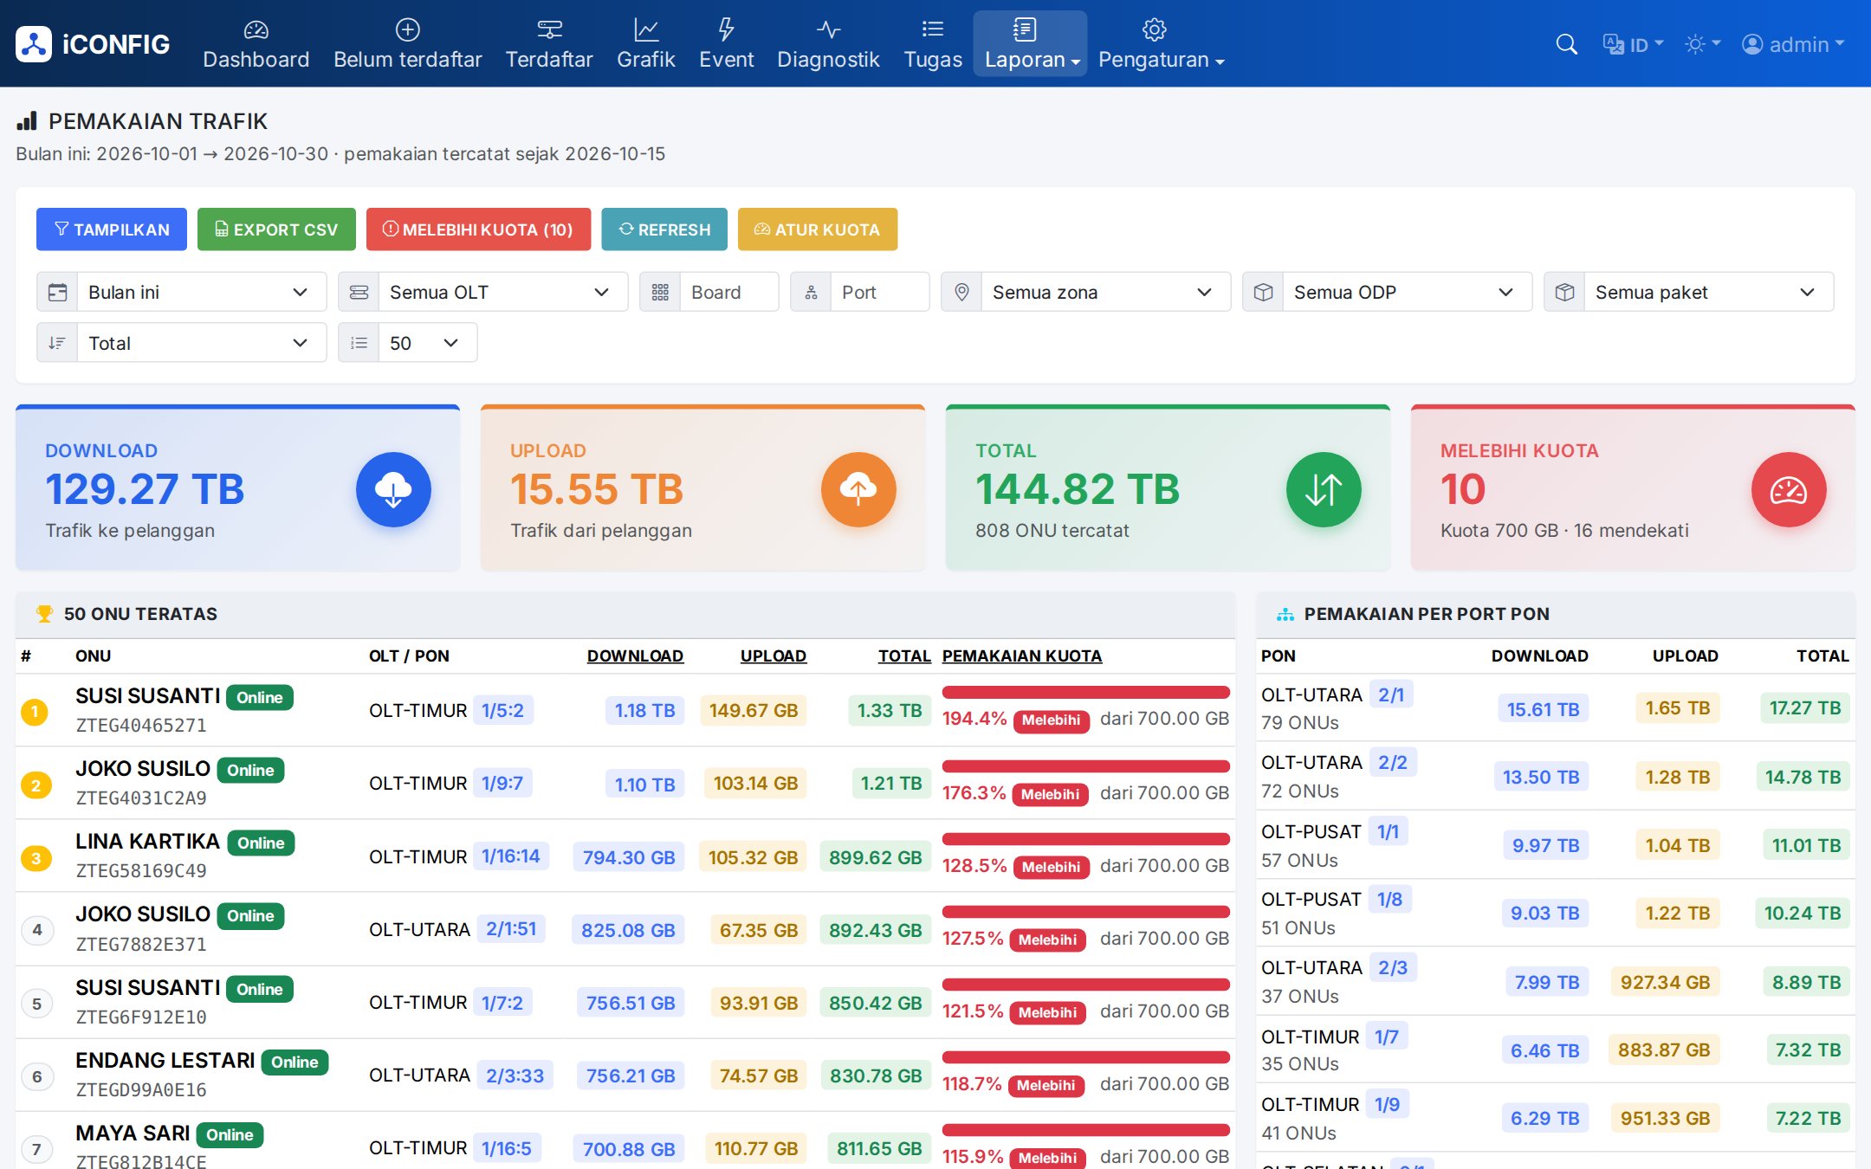
Task: Sort by the DOWNLOAD column in ONU table
Action: (x=635, y=656)
